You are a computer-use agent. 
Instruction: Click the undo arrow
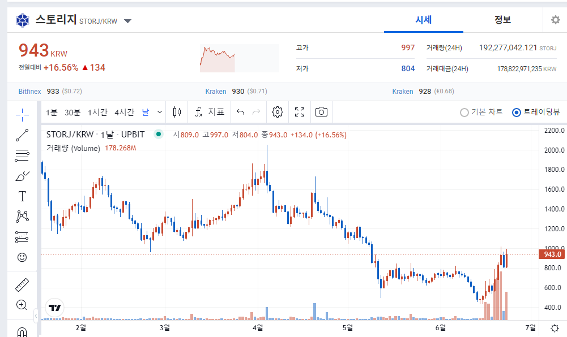pos(241,112)
